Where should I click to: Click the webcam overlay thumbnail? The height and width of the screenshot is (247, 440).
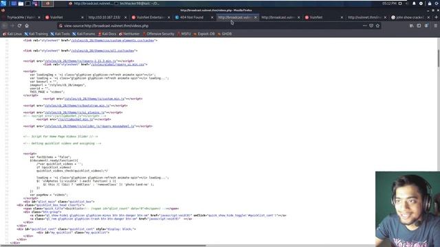click(408, 209)
